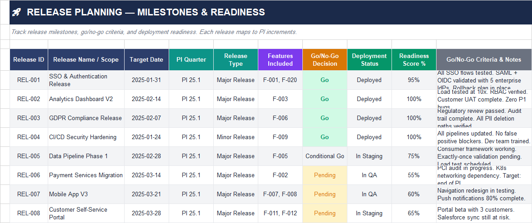Select the 'Conditional Go' decision cell
The width and height of the screenshot is (532, 223).
click(x=325, y=156)
